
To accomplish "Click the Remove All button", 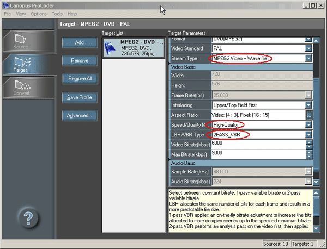I will click(x=80, y=79).
